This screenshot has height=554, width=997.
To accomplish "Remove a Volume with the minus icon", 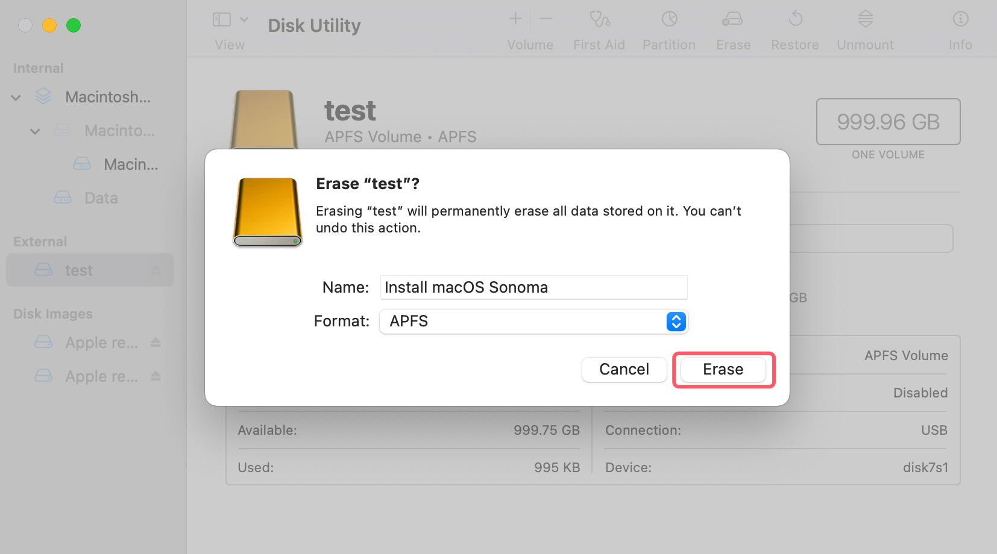I will pyautogui.click(x=546, y=19).
